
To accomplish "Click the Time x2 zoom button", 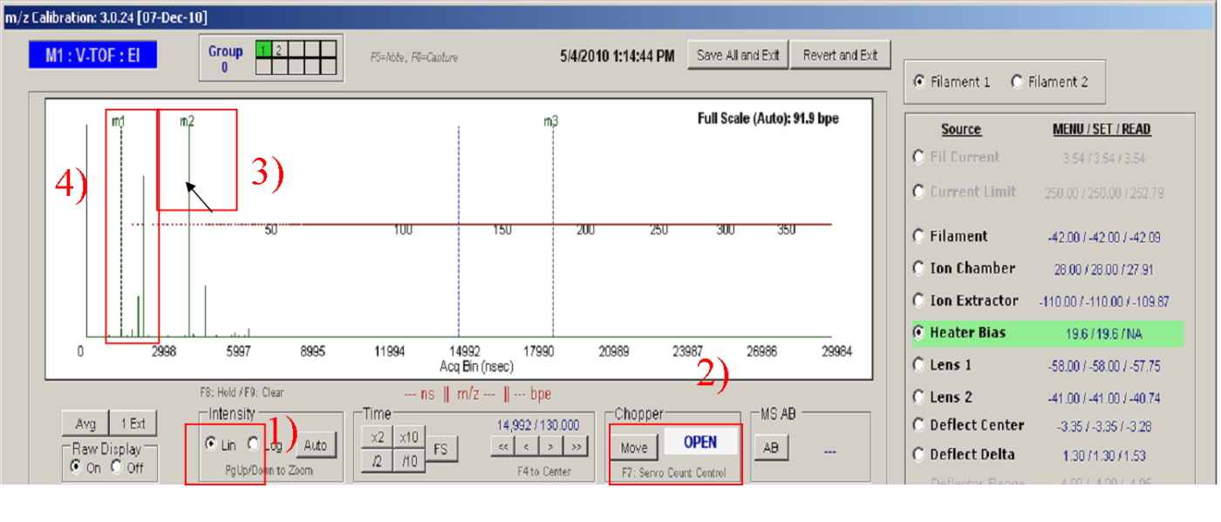I will tap(378, 437).
